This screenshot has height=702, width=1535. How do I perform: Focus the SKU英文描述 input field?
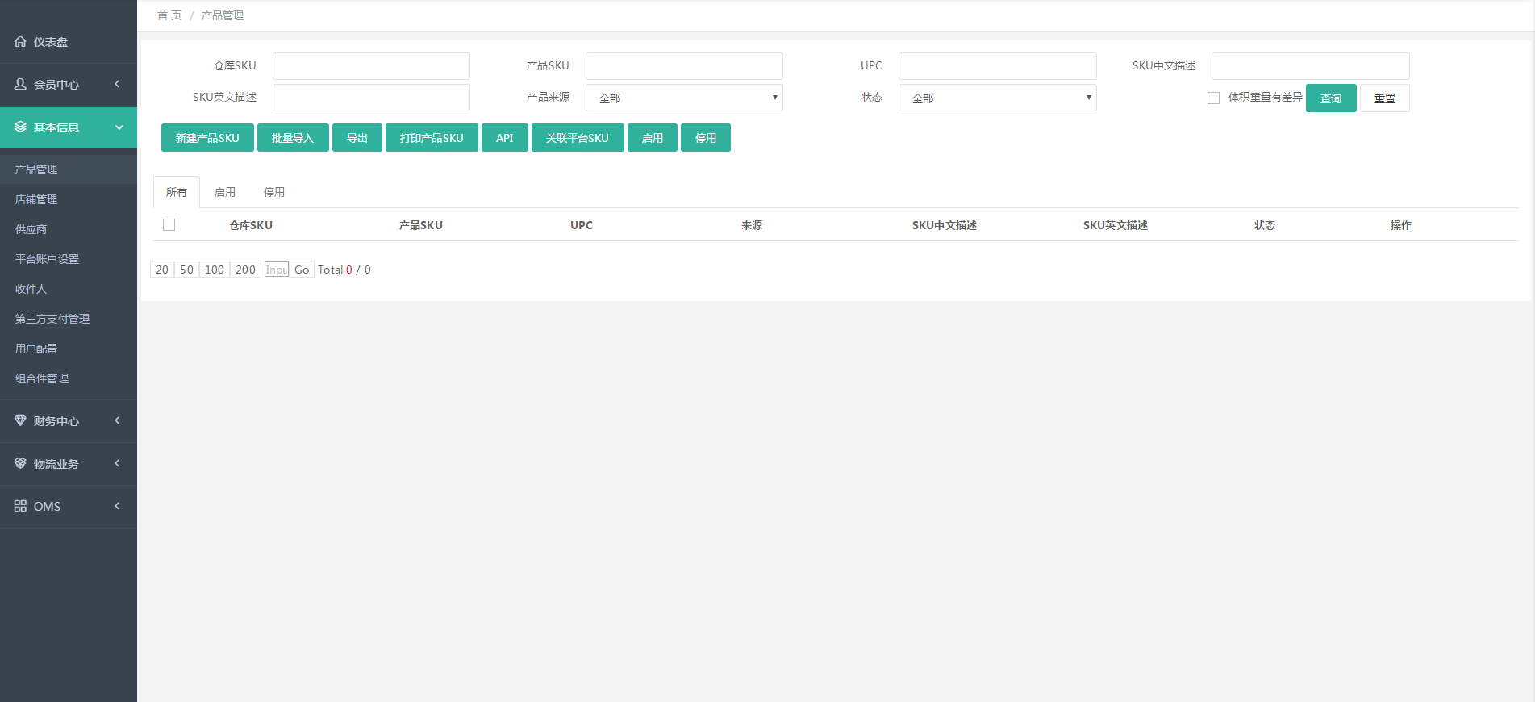pyautogui.click(x=371, y=98)
